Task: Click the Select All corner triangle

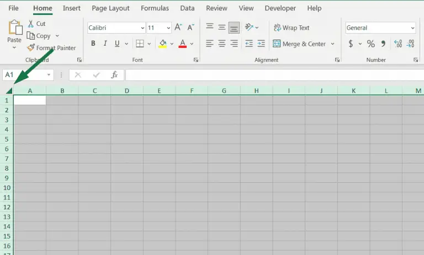Action: 9,91
